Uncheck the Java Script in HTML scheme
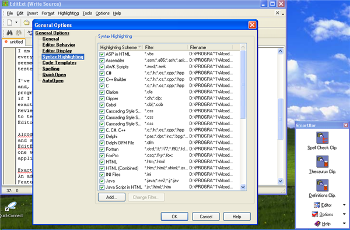This screenshot has width=350, height=230. pos(102,187)
